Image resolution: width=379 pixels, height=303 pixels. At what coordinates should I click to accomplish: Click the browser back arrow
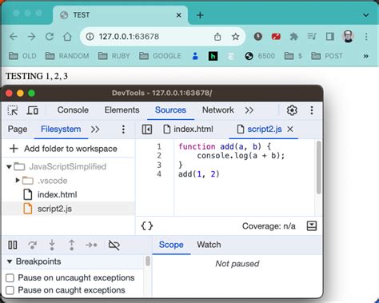pyautogui.click(x=14, y=37)
